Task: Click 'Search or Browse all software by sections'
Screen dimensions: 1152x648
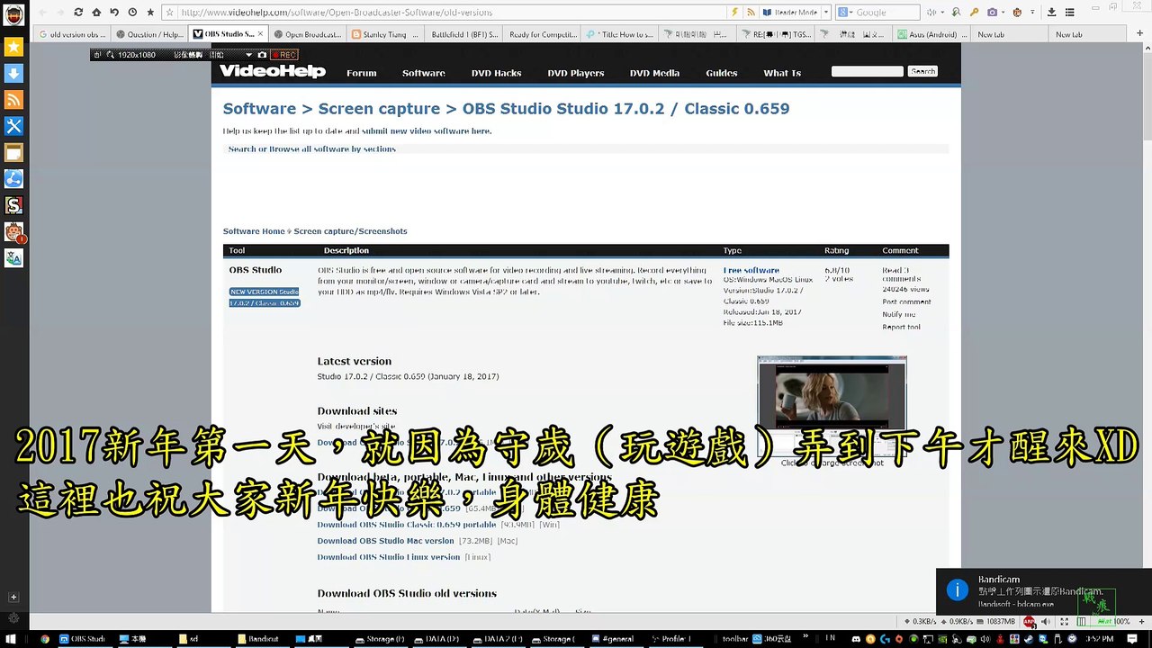Action: [311, 148]
